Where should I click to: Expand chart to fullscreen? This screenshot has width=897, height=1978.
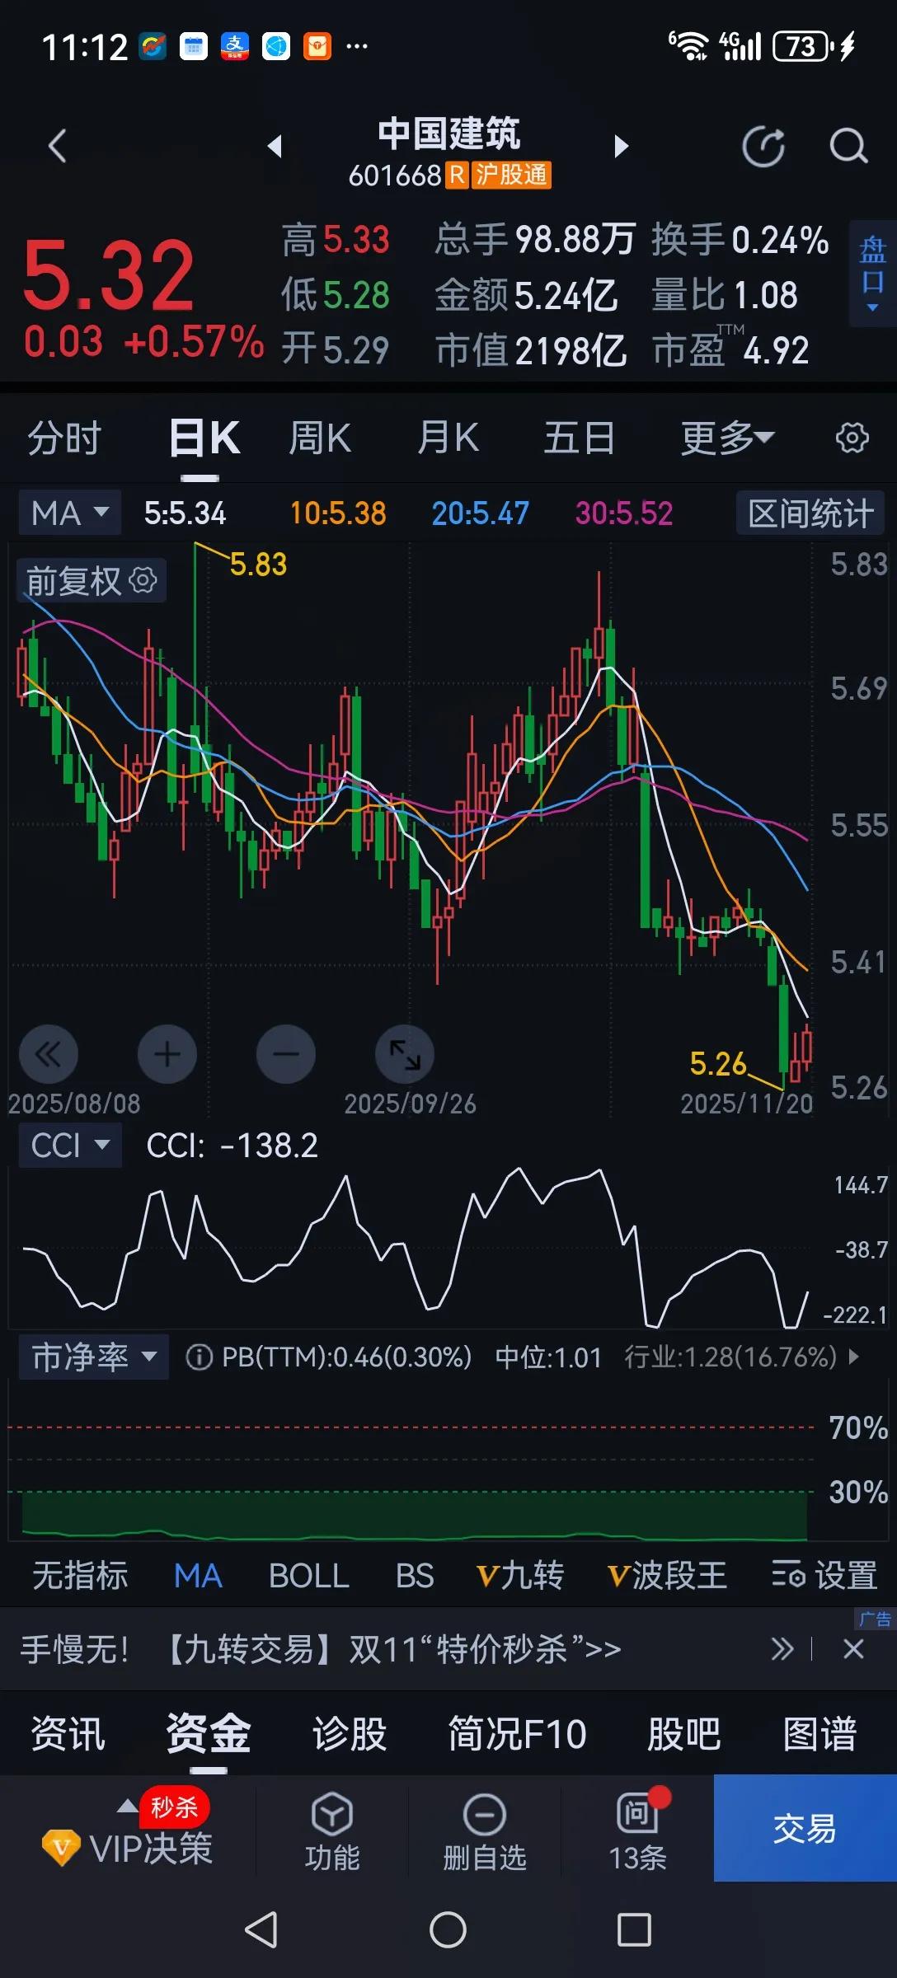pyautogui.click(x=405, y=1054)
